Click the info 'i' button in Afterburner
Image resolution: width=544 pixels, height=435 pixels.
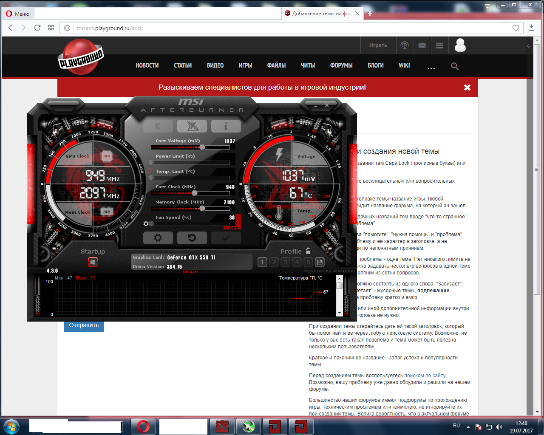[x=226, y=126]
